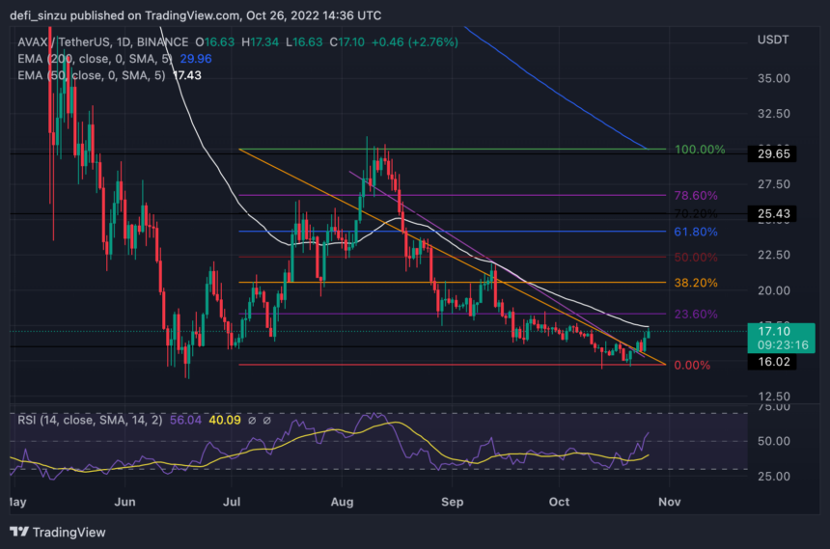Viewport: 830px width, 549px height.
Task: Click the 29.65 price label
Action: click(772, 154)
